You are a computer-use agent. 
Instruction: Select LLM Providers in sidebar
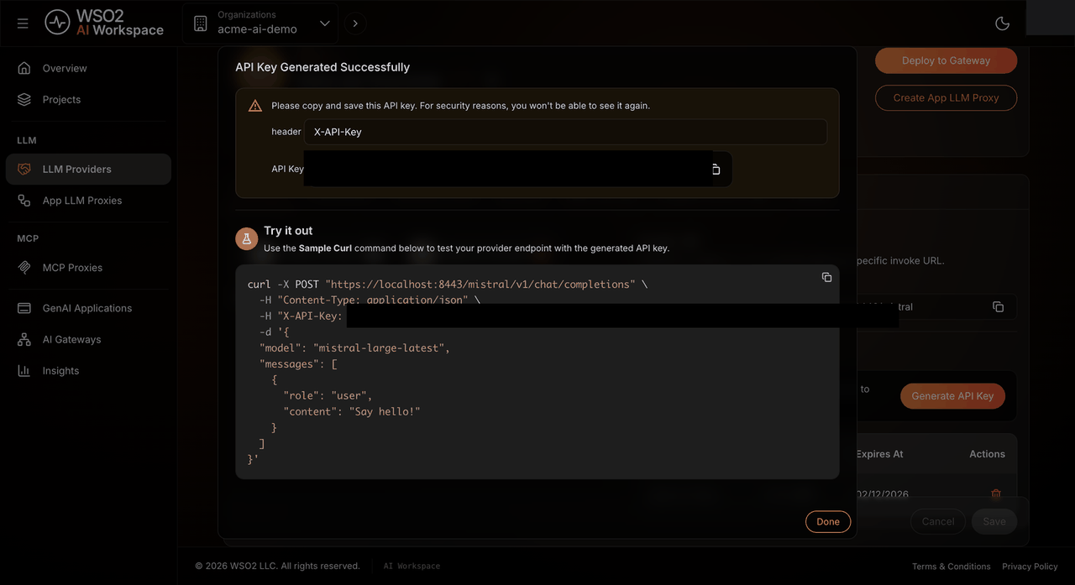(x=88, y=169)
